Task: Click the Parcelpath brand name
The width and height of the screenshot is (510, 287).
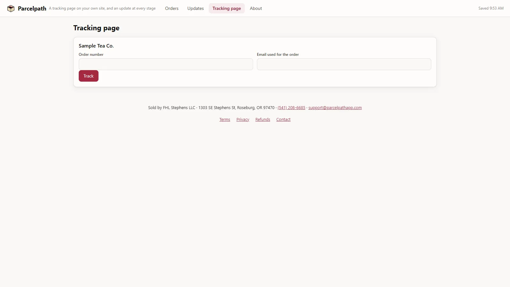Action: pos(32,9)
